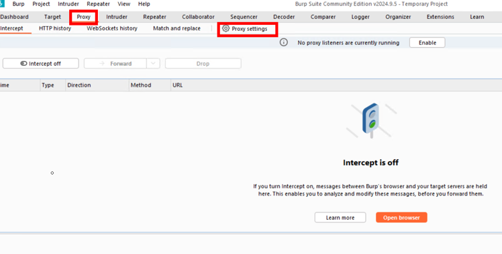Open the HTTP history sub-tab
The width and height of the screenshot is (502, 254).
pyautogui.click(x=55, y=28)
